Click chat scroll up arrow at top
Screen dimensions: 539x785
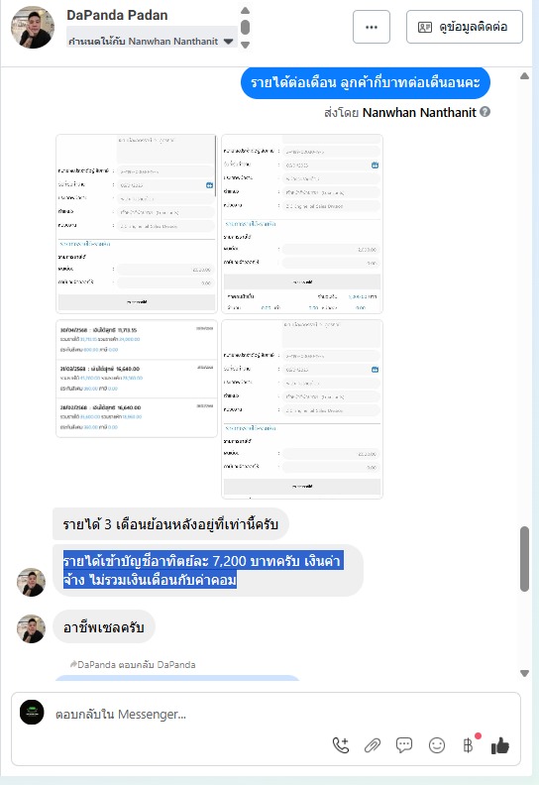[x=524, y=76]
